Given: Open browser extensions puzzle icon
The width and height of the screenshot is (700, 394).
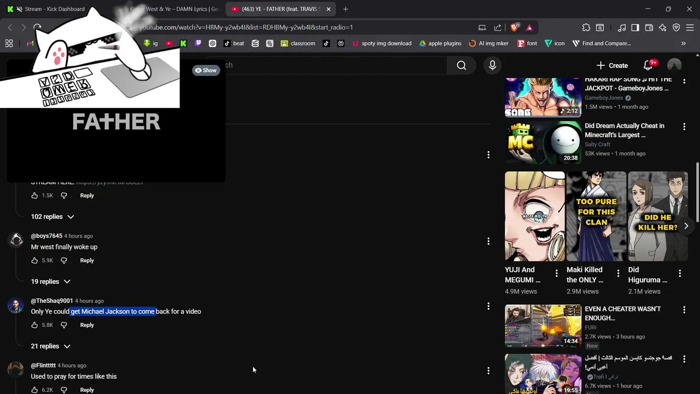Looking at the screenshot, I should point(586,27).
